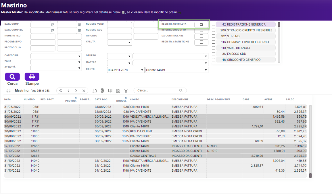Open first DATA COMP BIL calendar picker
The image size is (332, 194).
(x=53, y=31)
